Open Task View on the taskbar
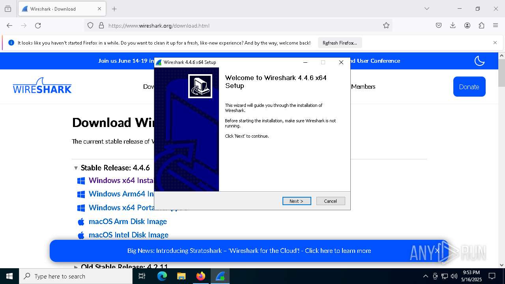Viewport: 505px width, 284px height. click(142, 276)
